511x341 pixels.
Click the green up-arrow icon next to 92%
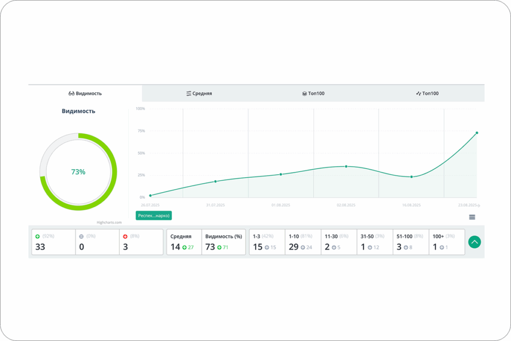(x=37, y=237)
